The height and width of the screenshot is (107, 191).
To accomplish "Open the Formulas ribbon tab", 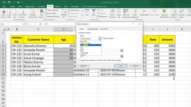I will point(41,7).
